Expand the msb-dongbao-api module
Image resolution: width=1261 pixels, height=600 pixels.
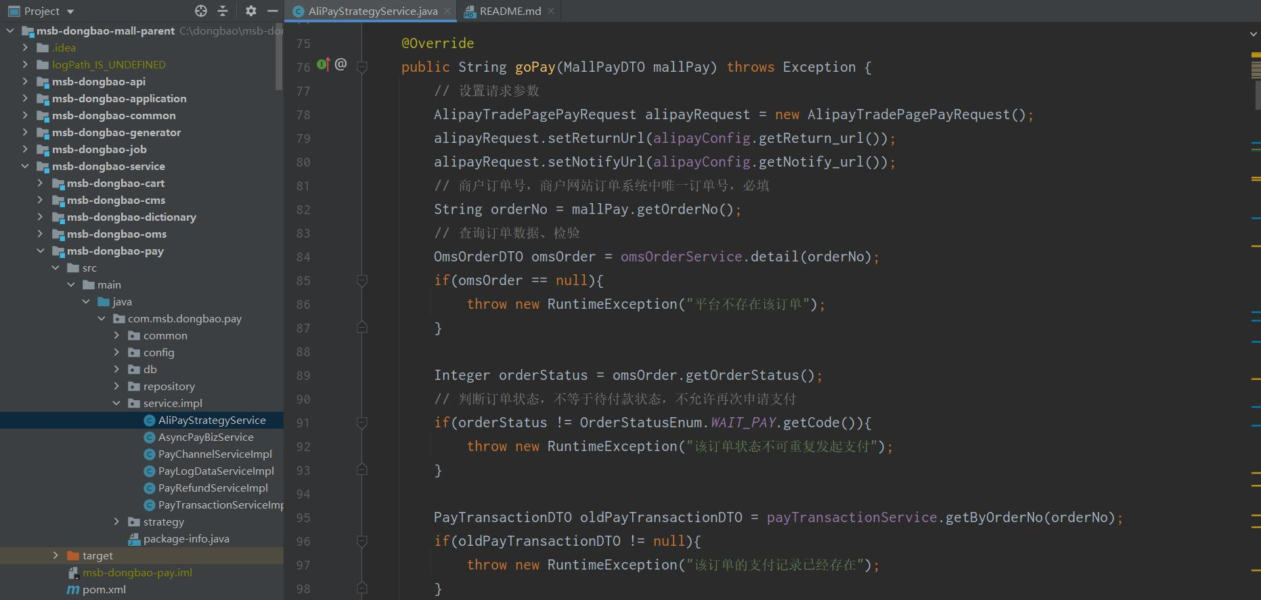25,81
